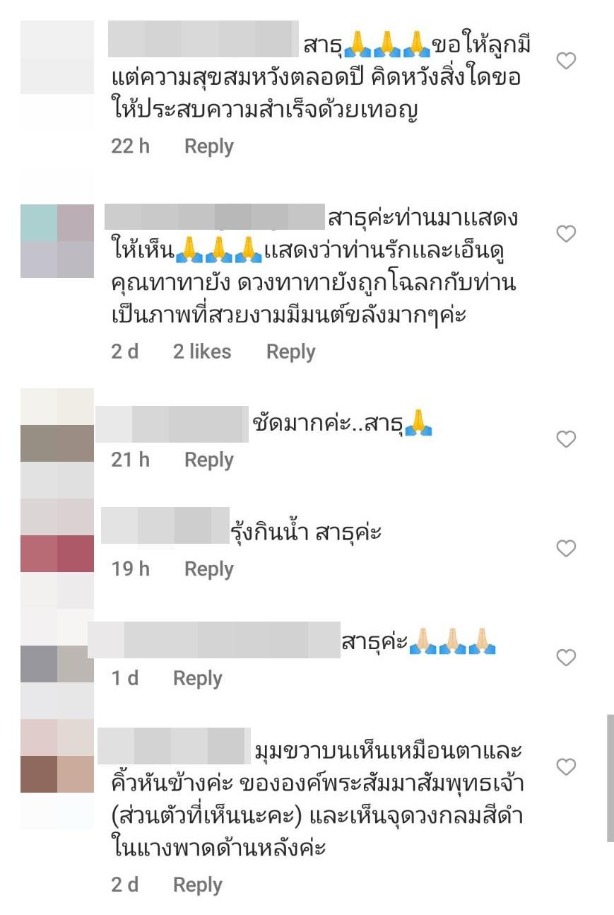614x915 pixels.
Task: Like the last comment posted 2 d ago
Action: coord(566,767)
